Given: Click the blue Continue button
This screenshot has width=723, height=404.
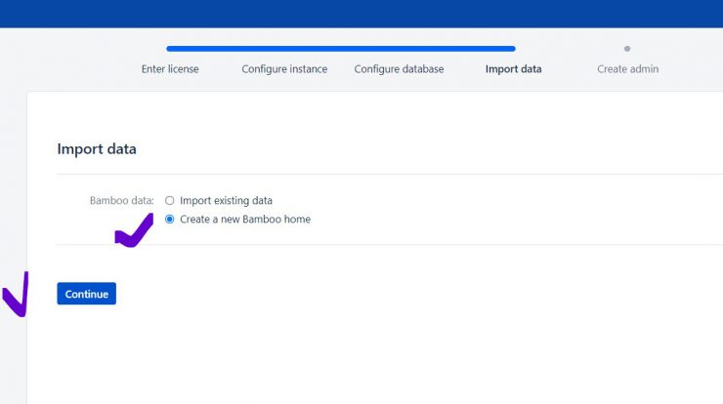Looking at the screenshot, I should click(x=87, y=294).
